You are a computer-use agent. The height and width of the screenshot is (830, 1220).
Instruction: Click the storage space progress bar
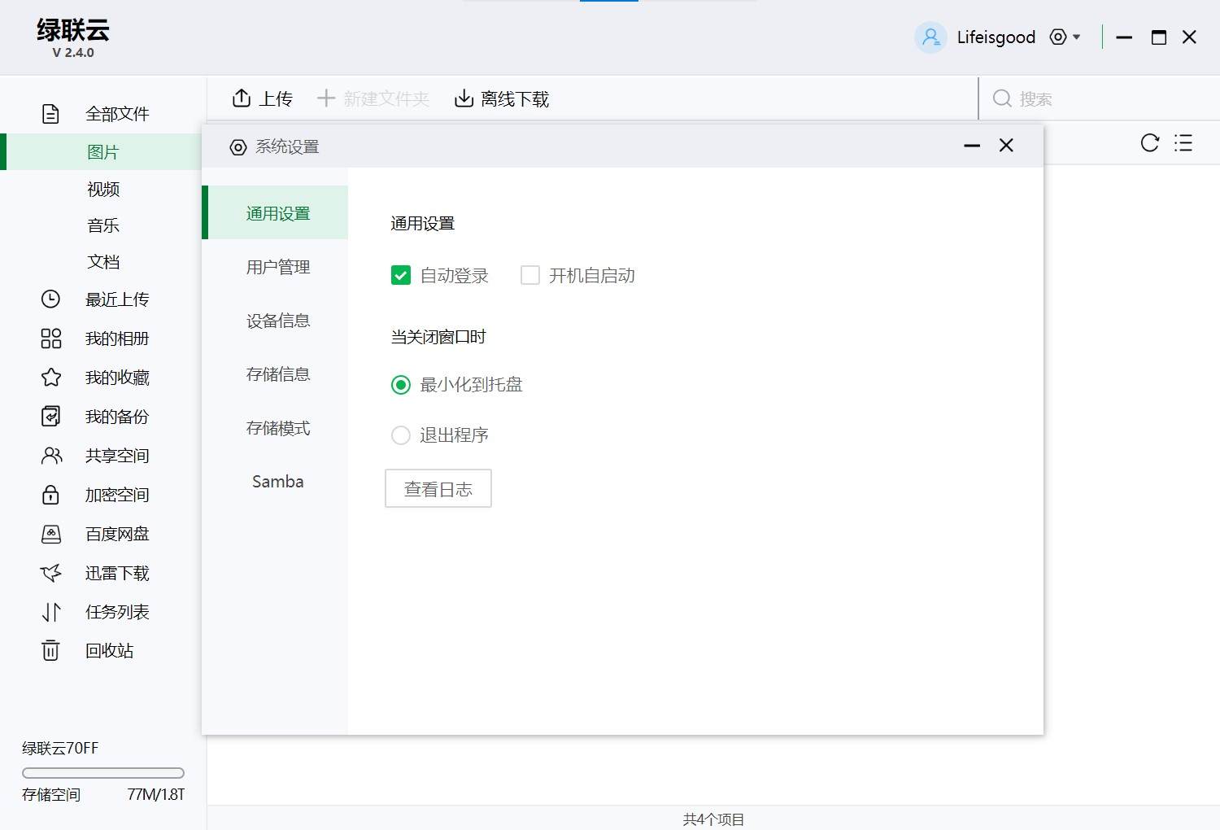[x=103, y=773]
